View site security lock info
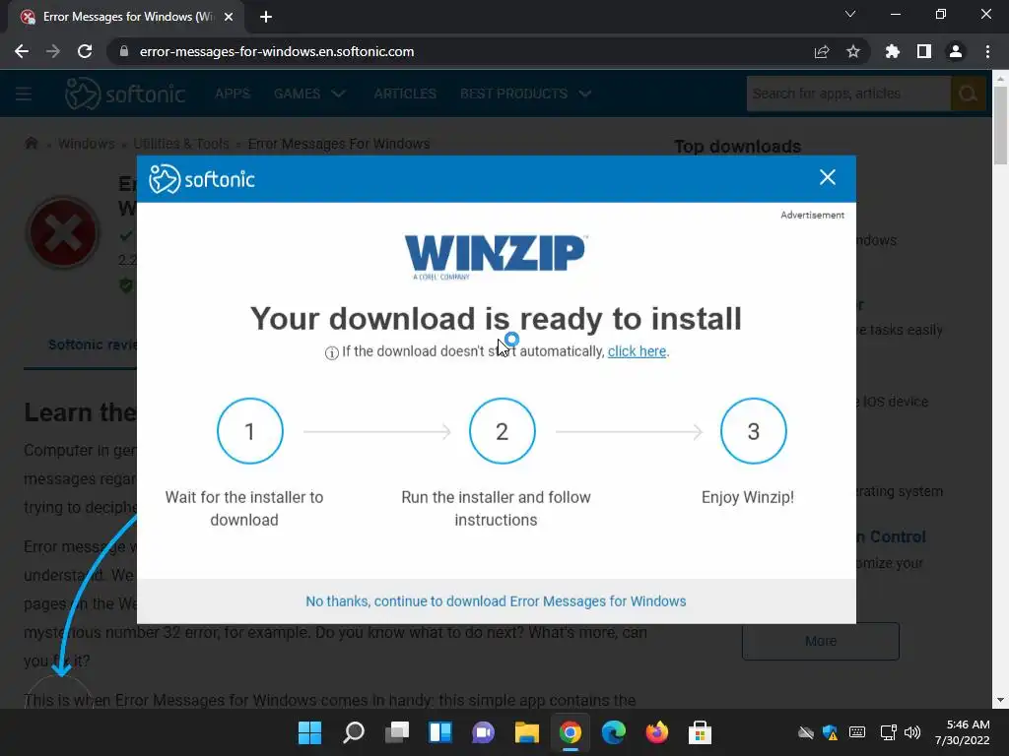 [124, 51]
